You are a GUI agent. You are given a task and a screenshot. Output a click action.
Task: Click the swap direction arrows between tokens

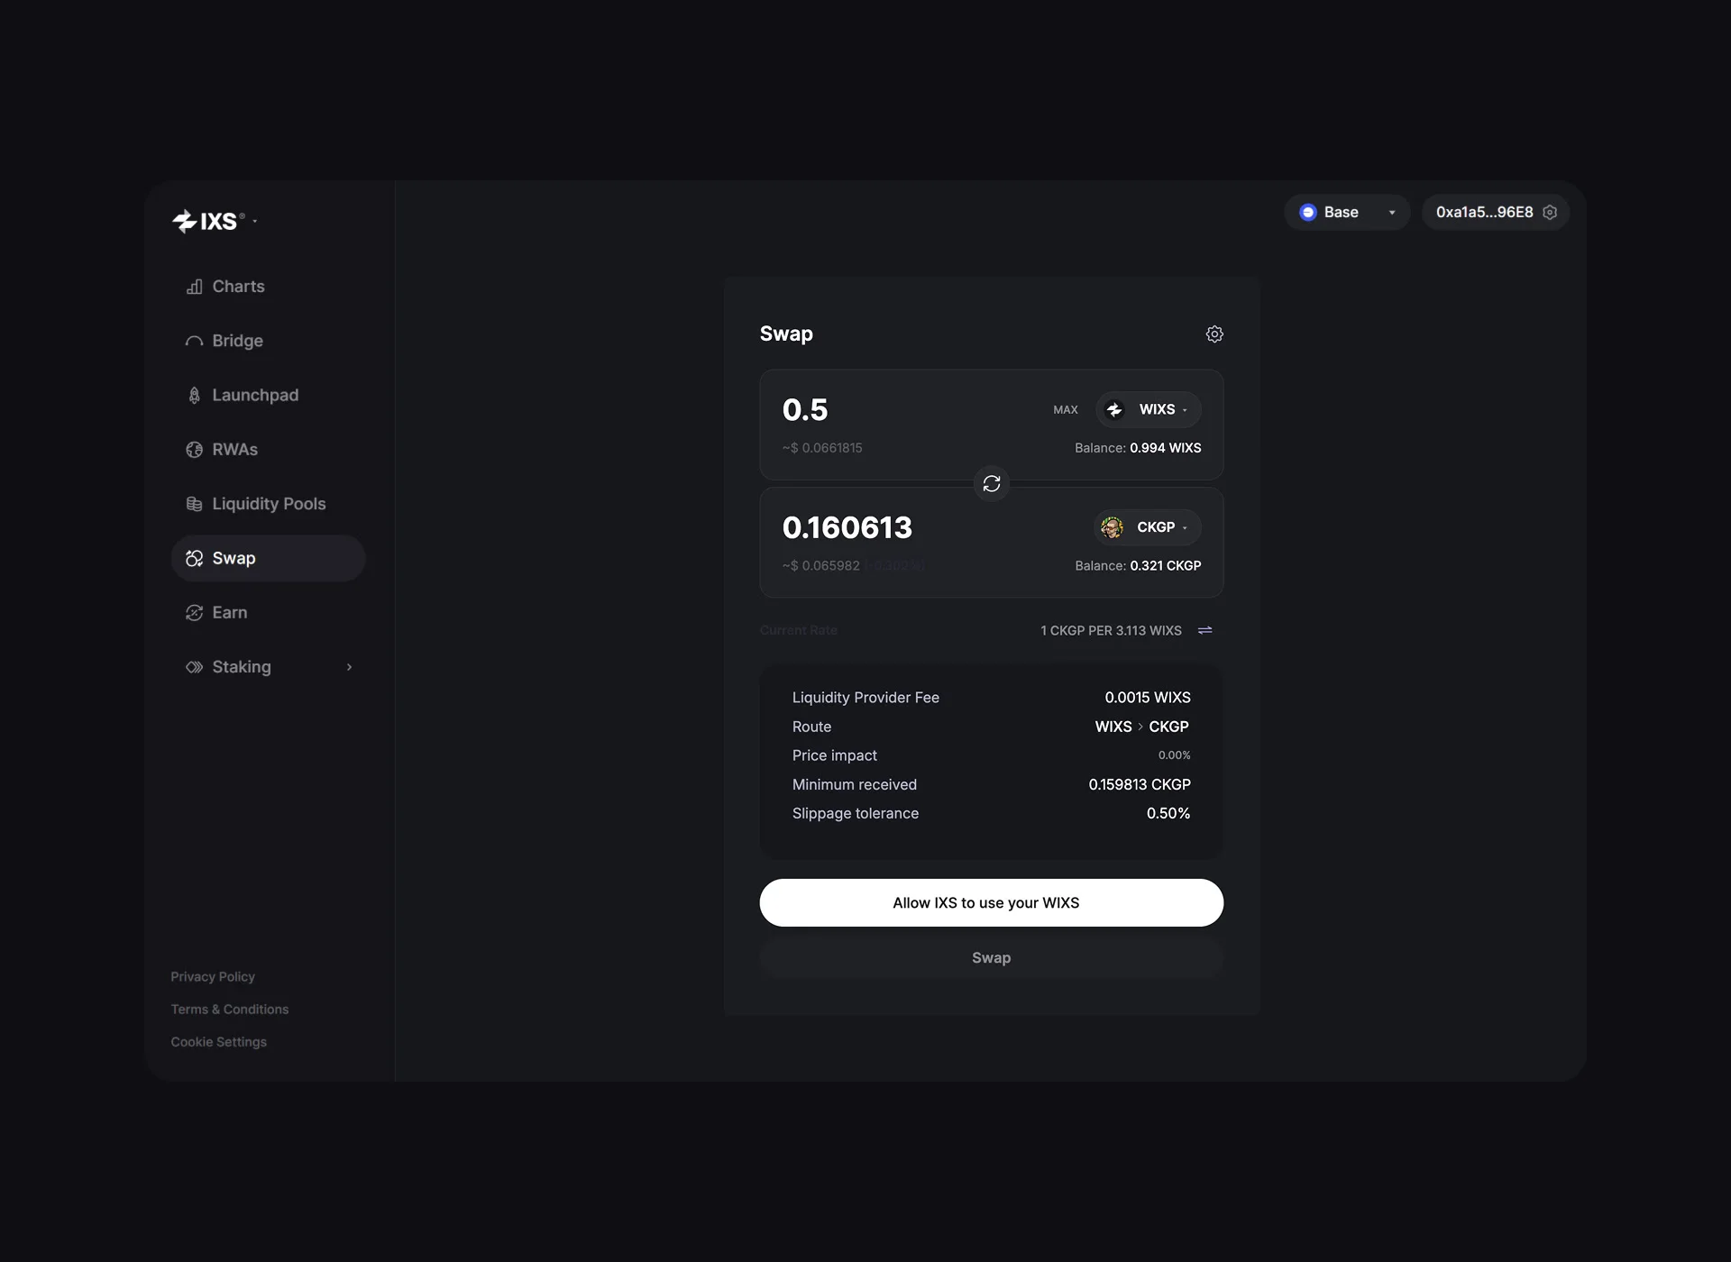[992, 484]
